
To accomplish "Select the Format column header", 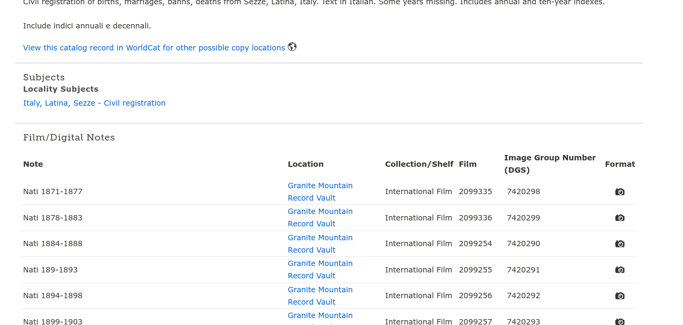I will (620, 164).
